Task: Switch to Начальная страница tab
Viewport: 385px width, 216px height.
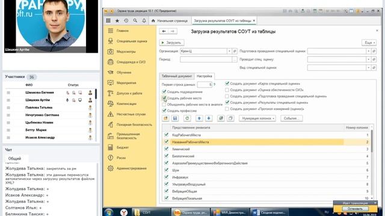Action: pos(170,21)
